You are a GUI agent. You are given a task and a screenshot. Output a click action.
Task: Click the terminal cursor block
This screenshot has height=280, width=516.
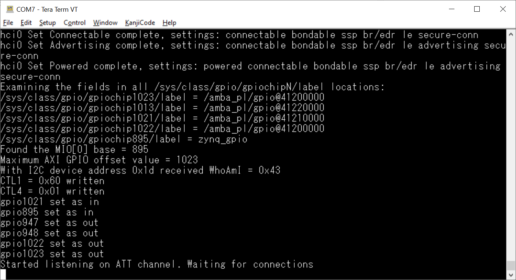(3, 274)
